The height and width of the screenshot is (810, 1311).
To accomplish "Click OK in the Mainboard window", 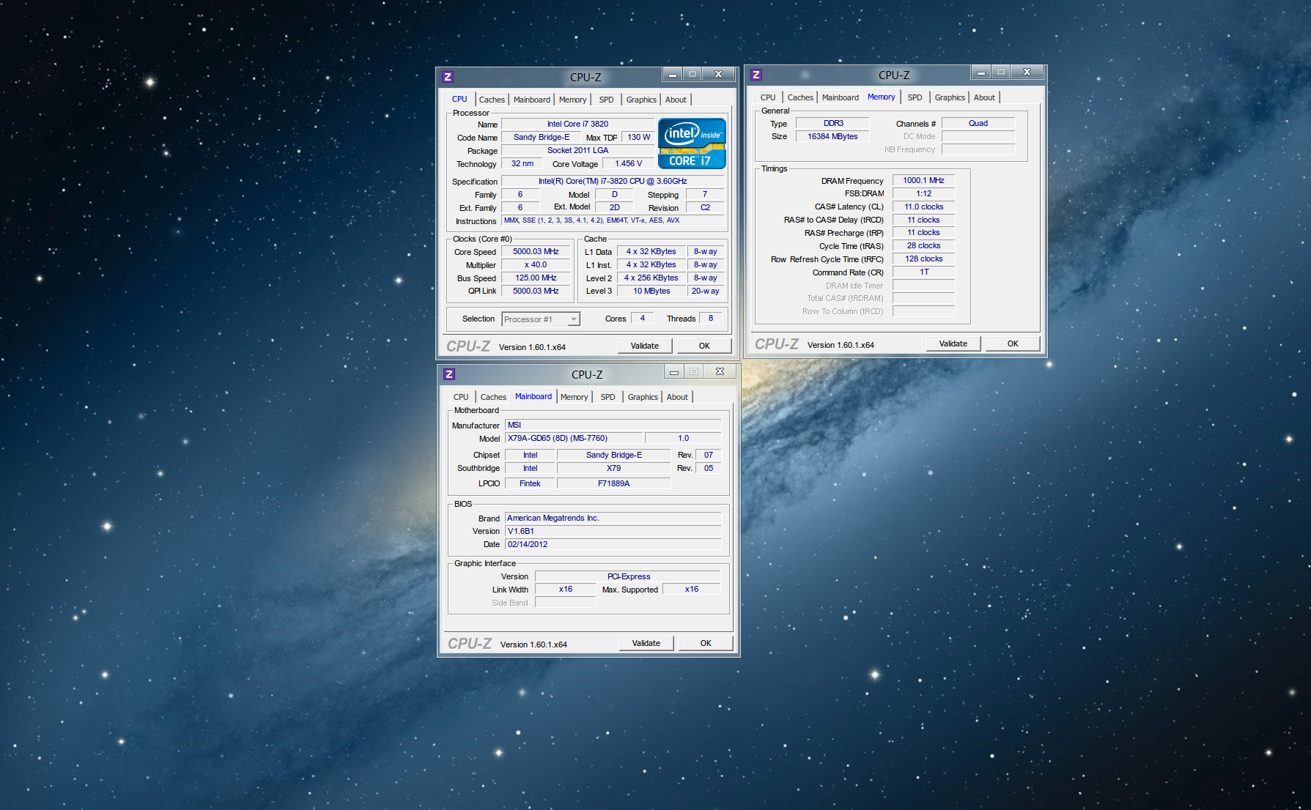I will click(706, 643).
